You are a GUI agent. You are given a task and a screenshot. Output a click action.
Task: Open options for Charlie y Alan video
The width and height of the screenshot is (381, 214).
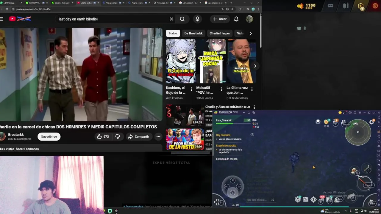pyautogui.click(x=254, y=107)
